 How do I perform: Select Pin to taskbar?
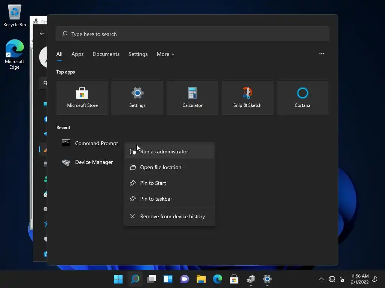pyautogui.click(x=170, y=199)
